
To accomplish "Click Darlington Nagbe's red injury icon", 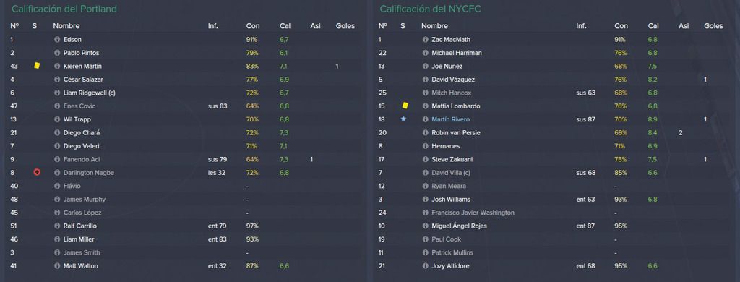I will tap(37, 172).
